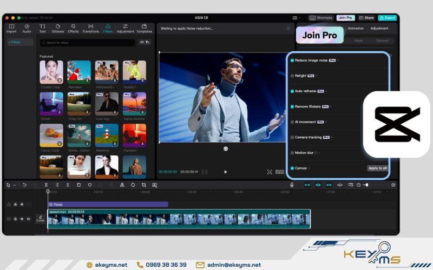Click the Cover edit button on track

pyautogui.click(x=40, y=218)
